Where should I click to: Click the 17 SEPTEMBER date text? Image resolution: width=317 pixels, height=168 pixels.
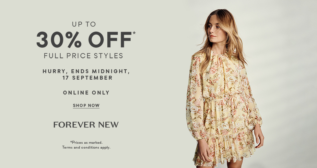click(87, 78)
